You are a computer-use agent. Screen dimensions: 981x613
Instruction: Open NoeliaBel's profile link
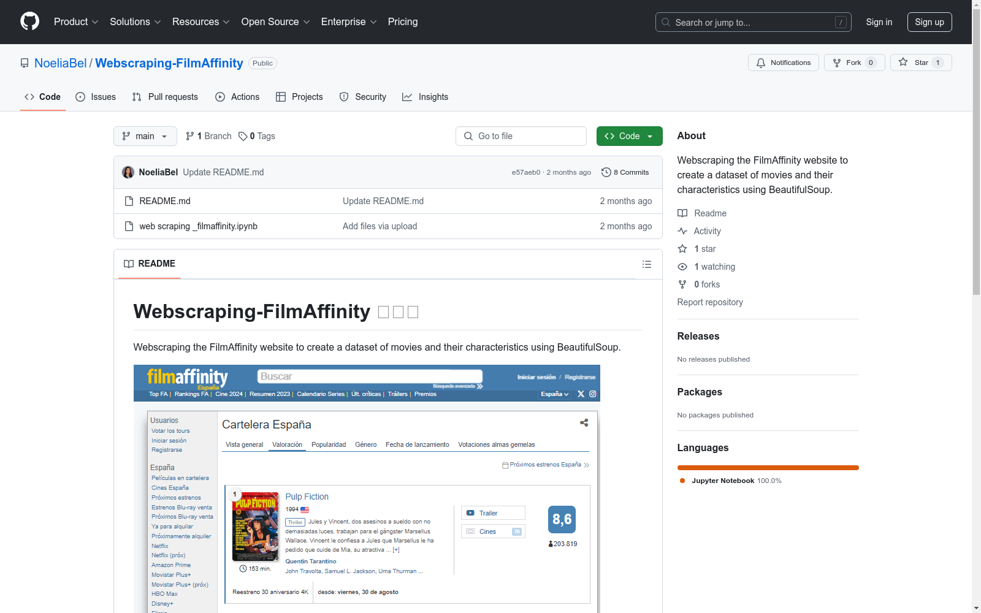point(61,63)
